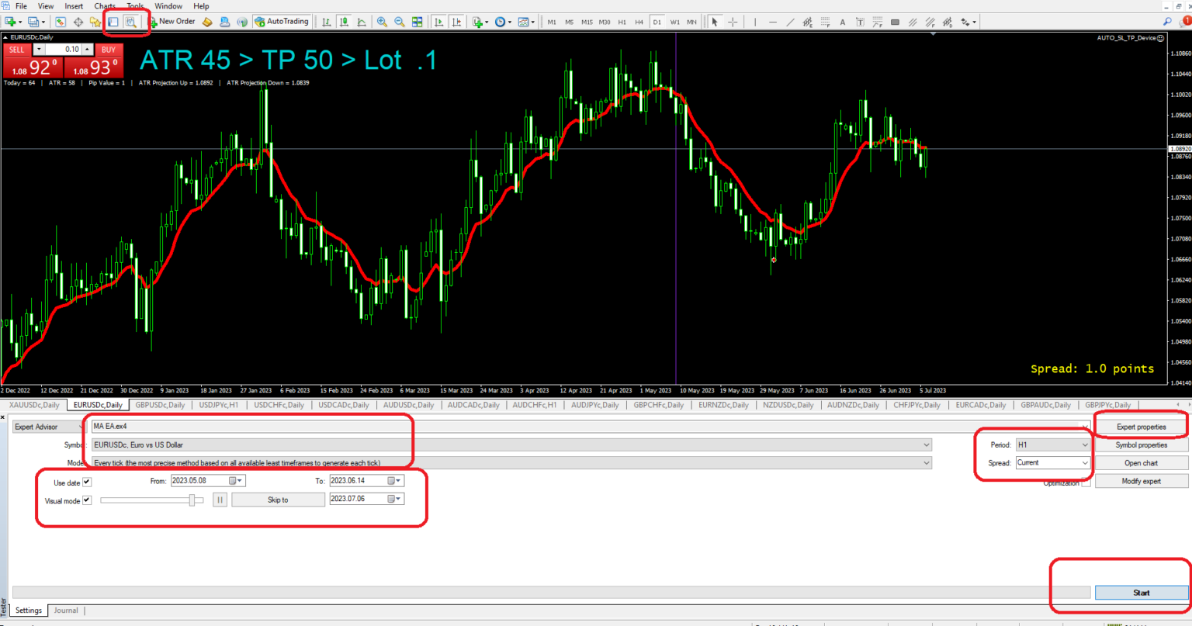The width and height of the screenshot is (1192, 626).
Task: Select the Trendline tool
Action: [790, 22]
